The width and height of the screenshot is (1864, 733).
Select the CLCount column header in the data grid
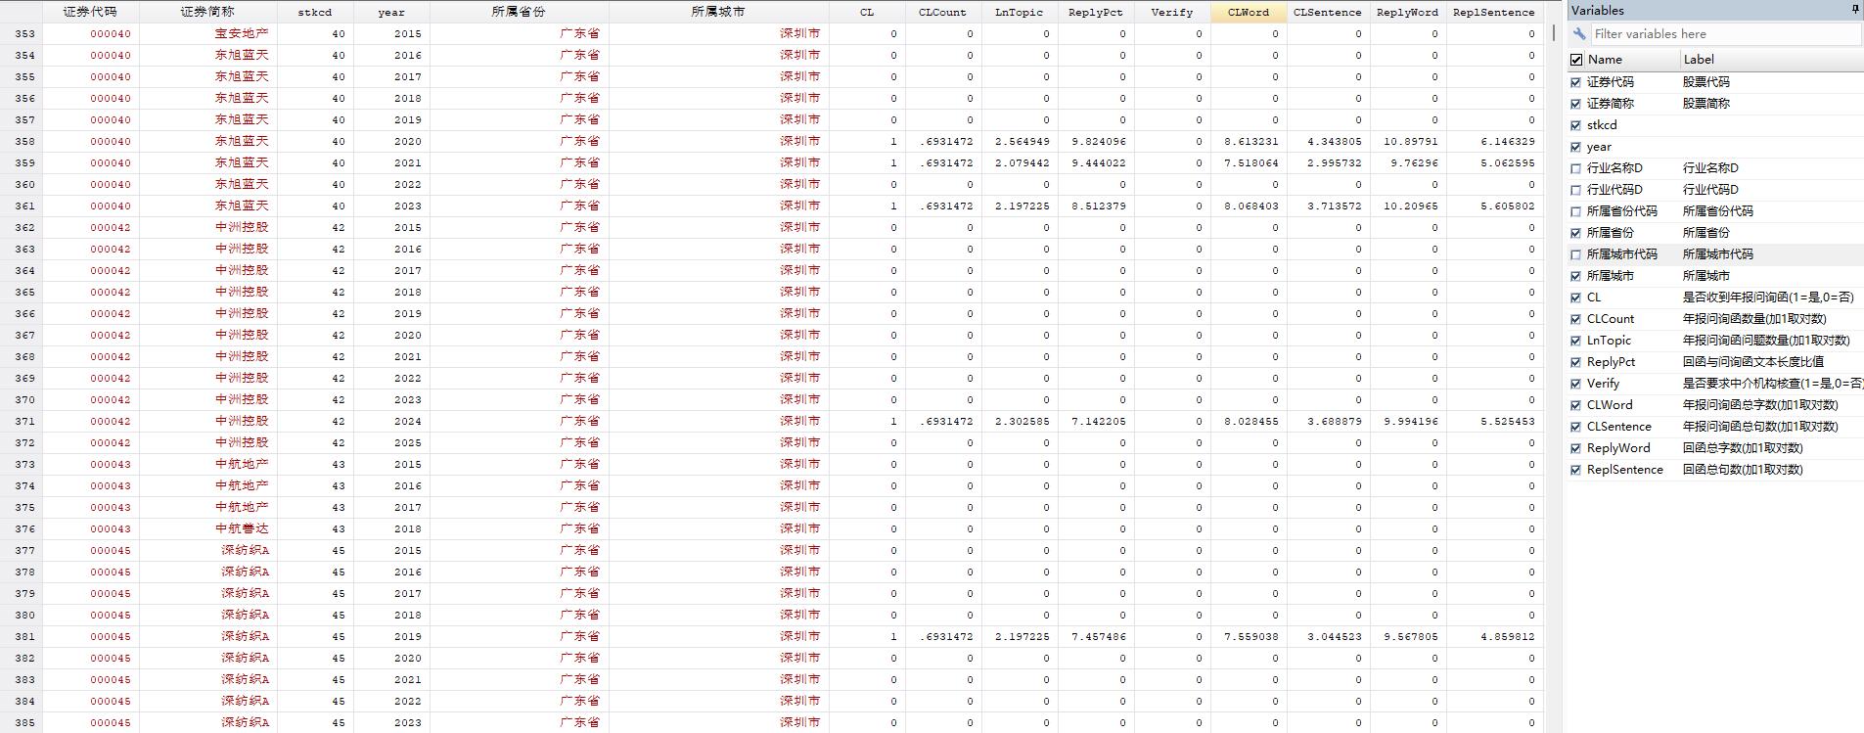tap(943, 12)
